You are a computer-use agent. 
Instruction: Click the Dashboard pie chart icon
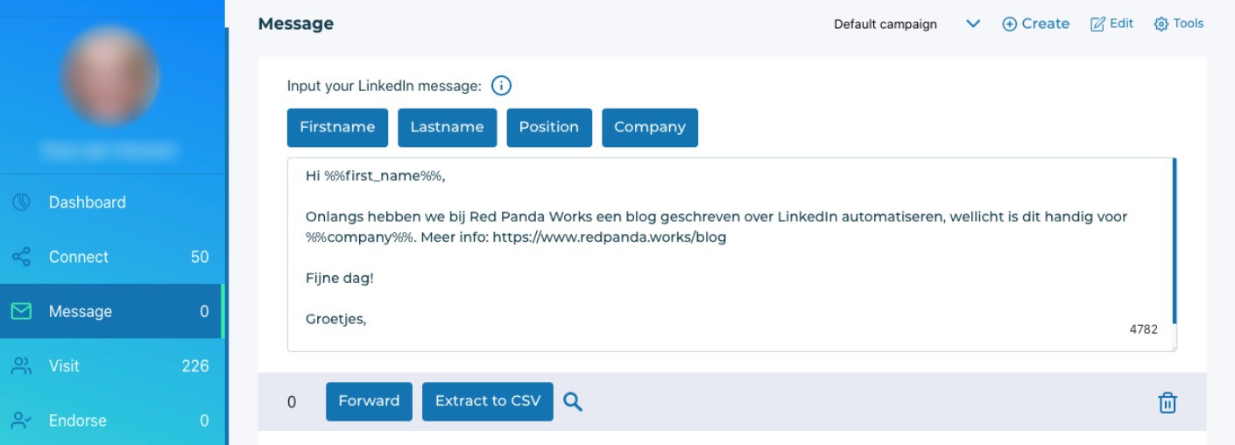point(22,202)
